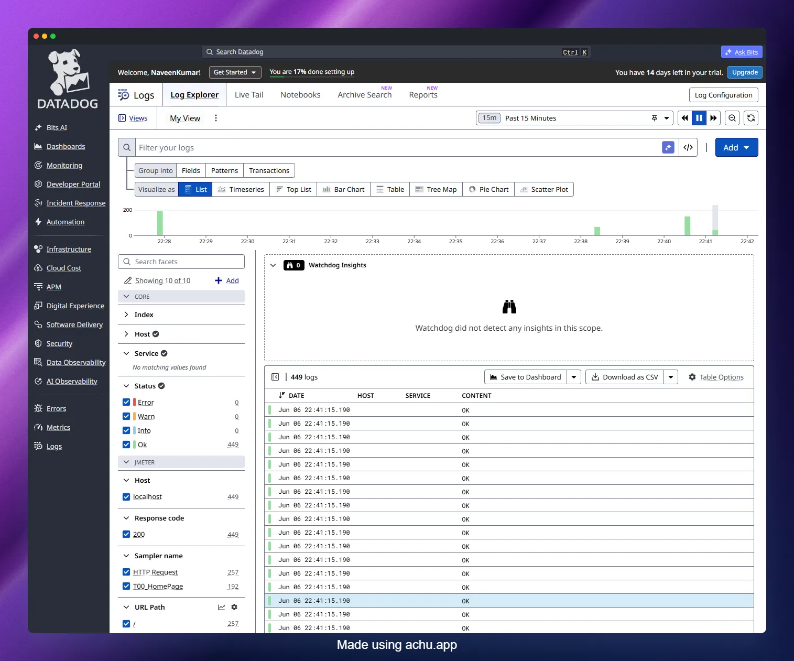Image resolution: width=794 pixels, height=661 pixels.
Task: Focus the Search Datadog bar
Action: tap(396, 52)
